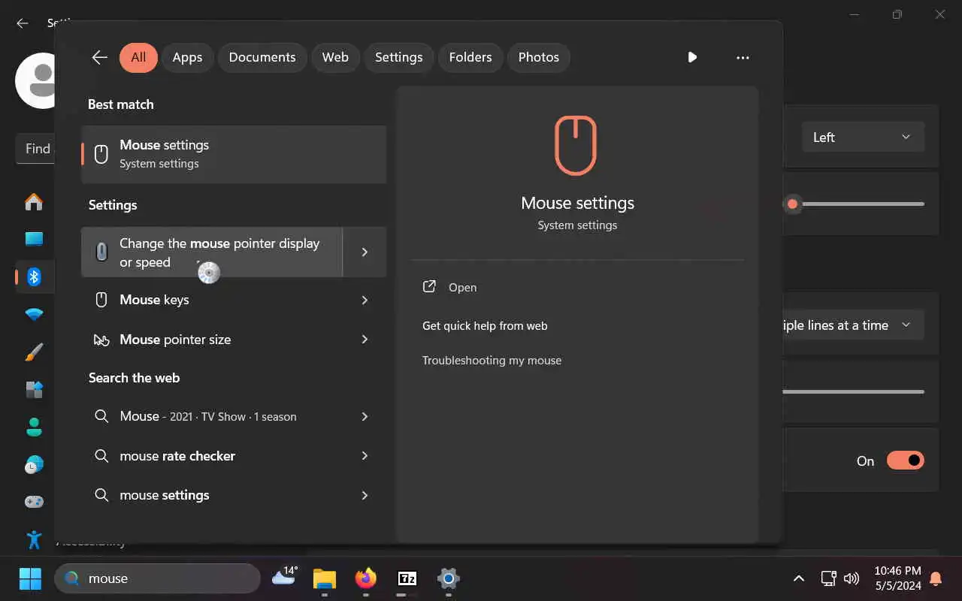Open Personalization brush icon in Settings sidebar
Viewport: 962px width, 601px height.
coord(34,352)
